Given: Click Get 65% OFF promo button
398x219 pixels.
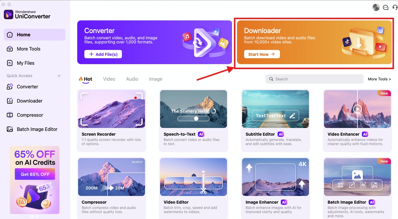Looking at the screenshot, I should click(x=35, y=174).
